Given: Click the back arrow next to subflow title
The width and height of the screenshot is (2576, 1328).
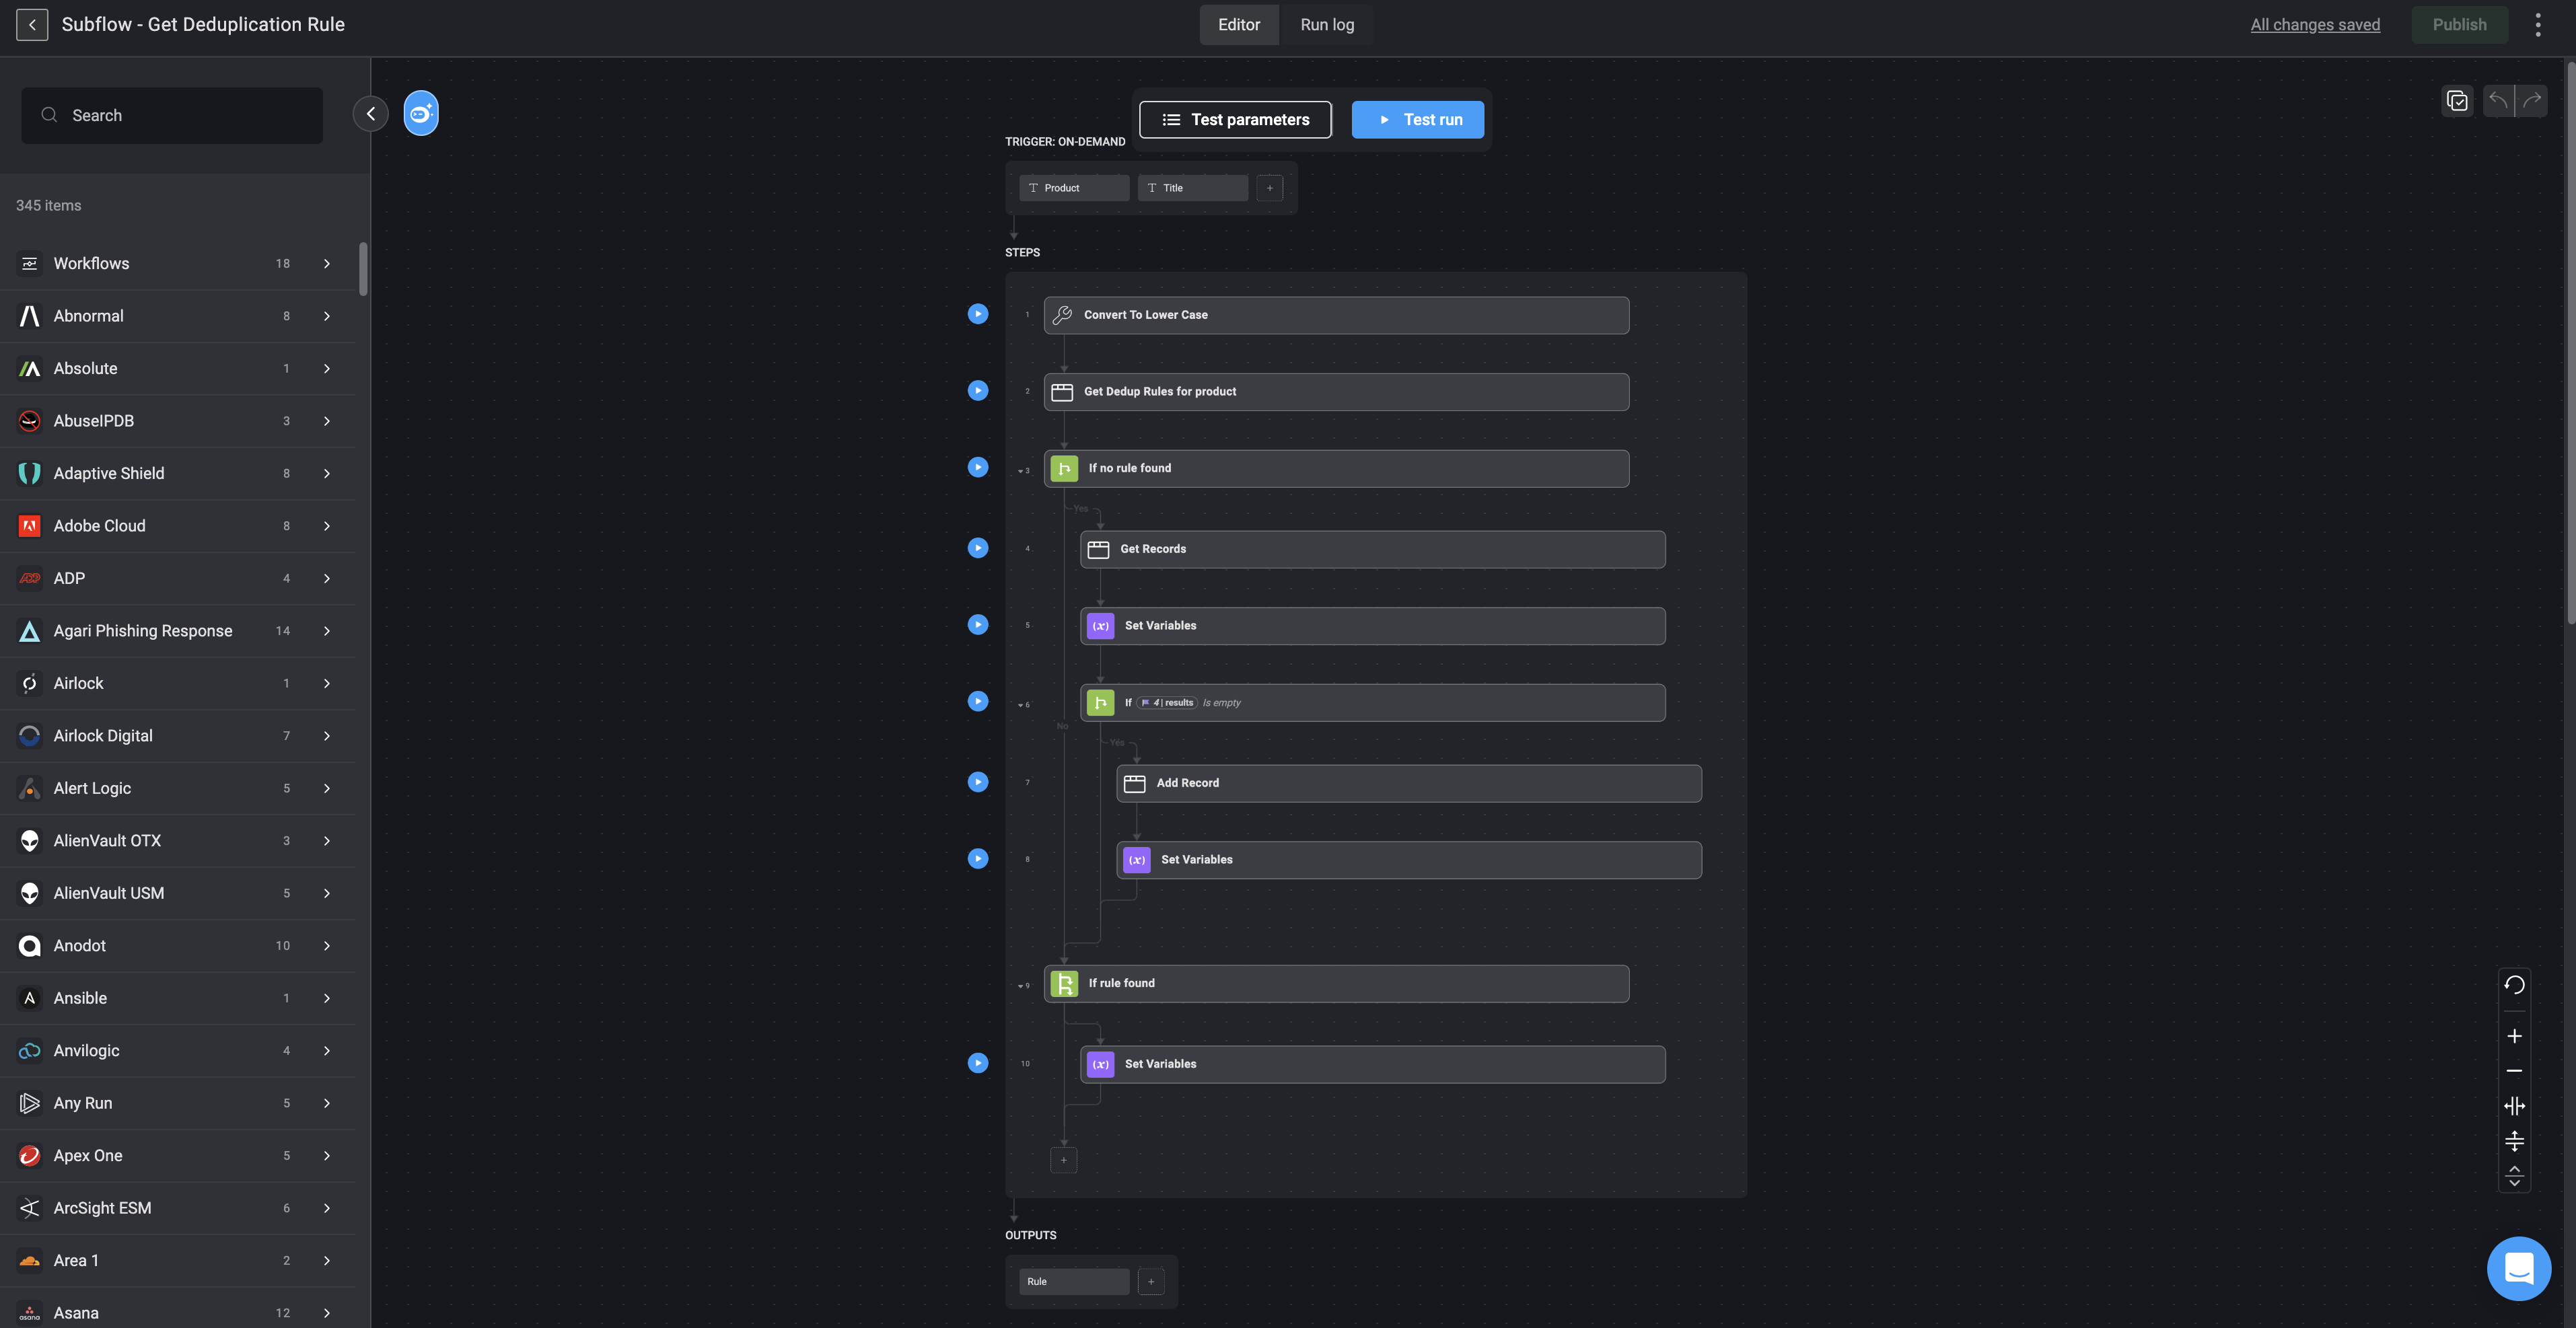Looking at the screenshot, I should 32,25.
